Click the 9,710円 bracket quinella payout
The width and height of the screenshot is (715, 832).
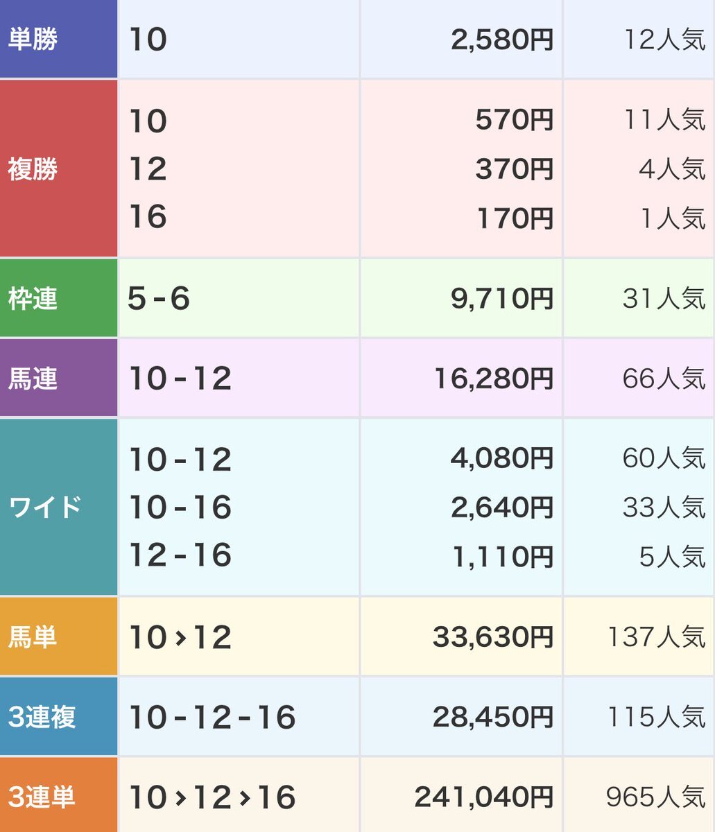pos(502,299)
